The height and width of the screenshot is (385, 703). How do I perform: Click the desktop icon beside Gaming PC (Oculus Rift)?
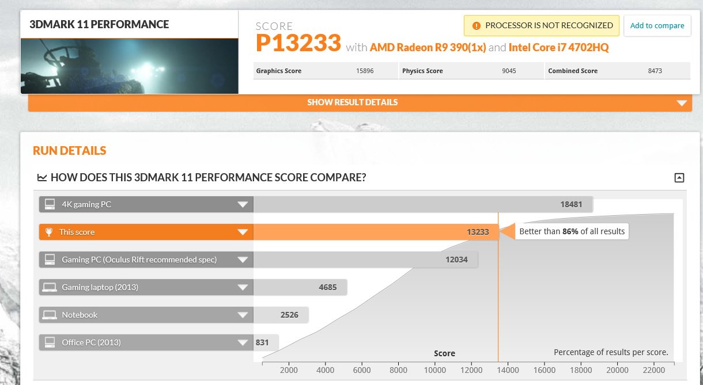(50, 260)
